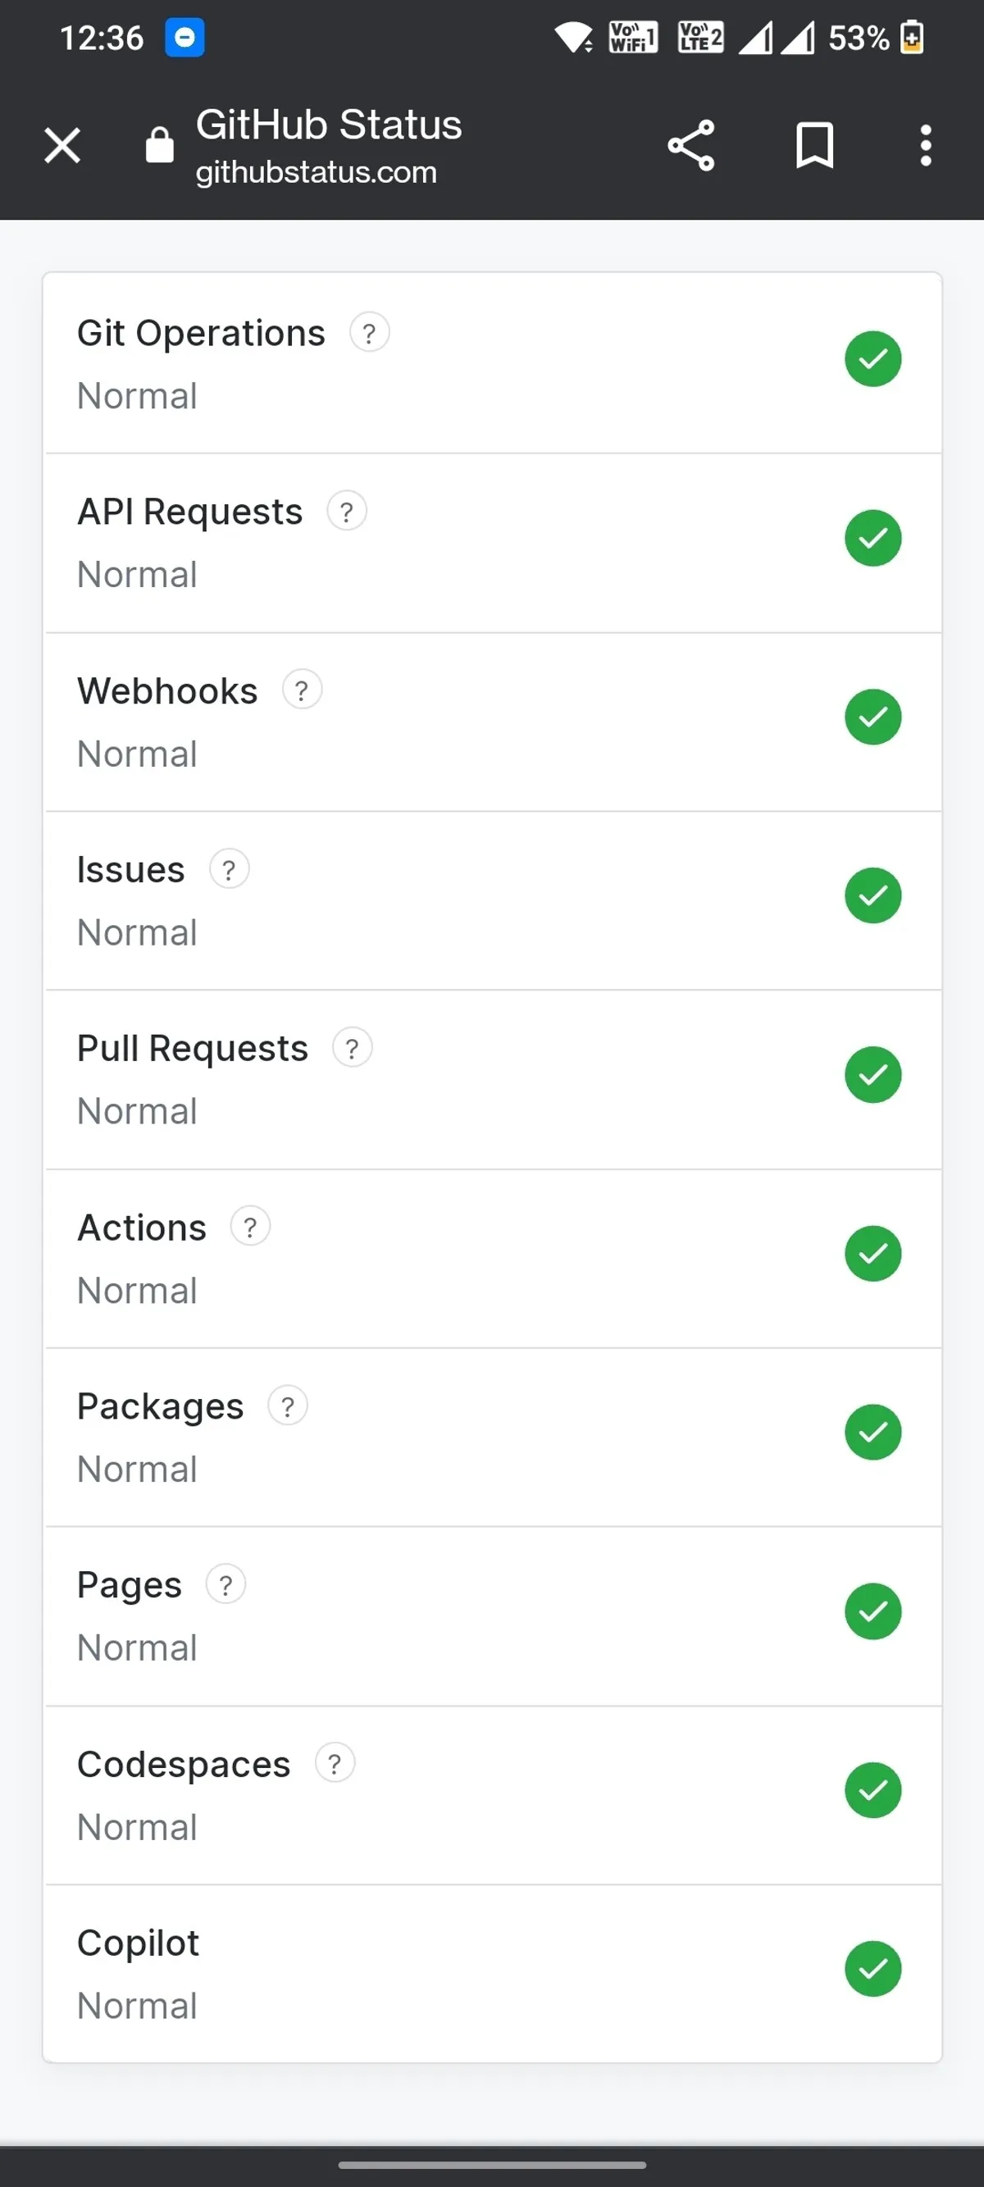Tap the battery indicator in status bar

911,38
